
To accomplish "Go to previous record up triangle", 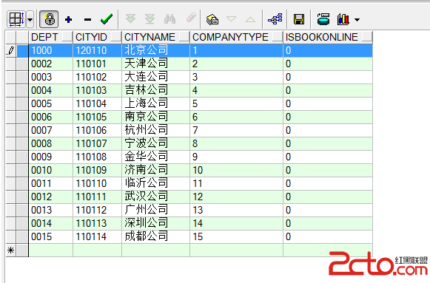I will click(250, 19).
